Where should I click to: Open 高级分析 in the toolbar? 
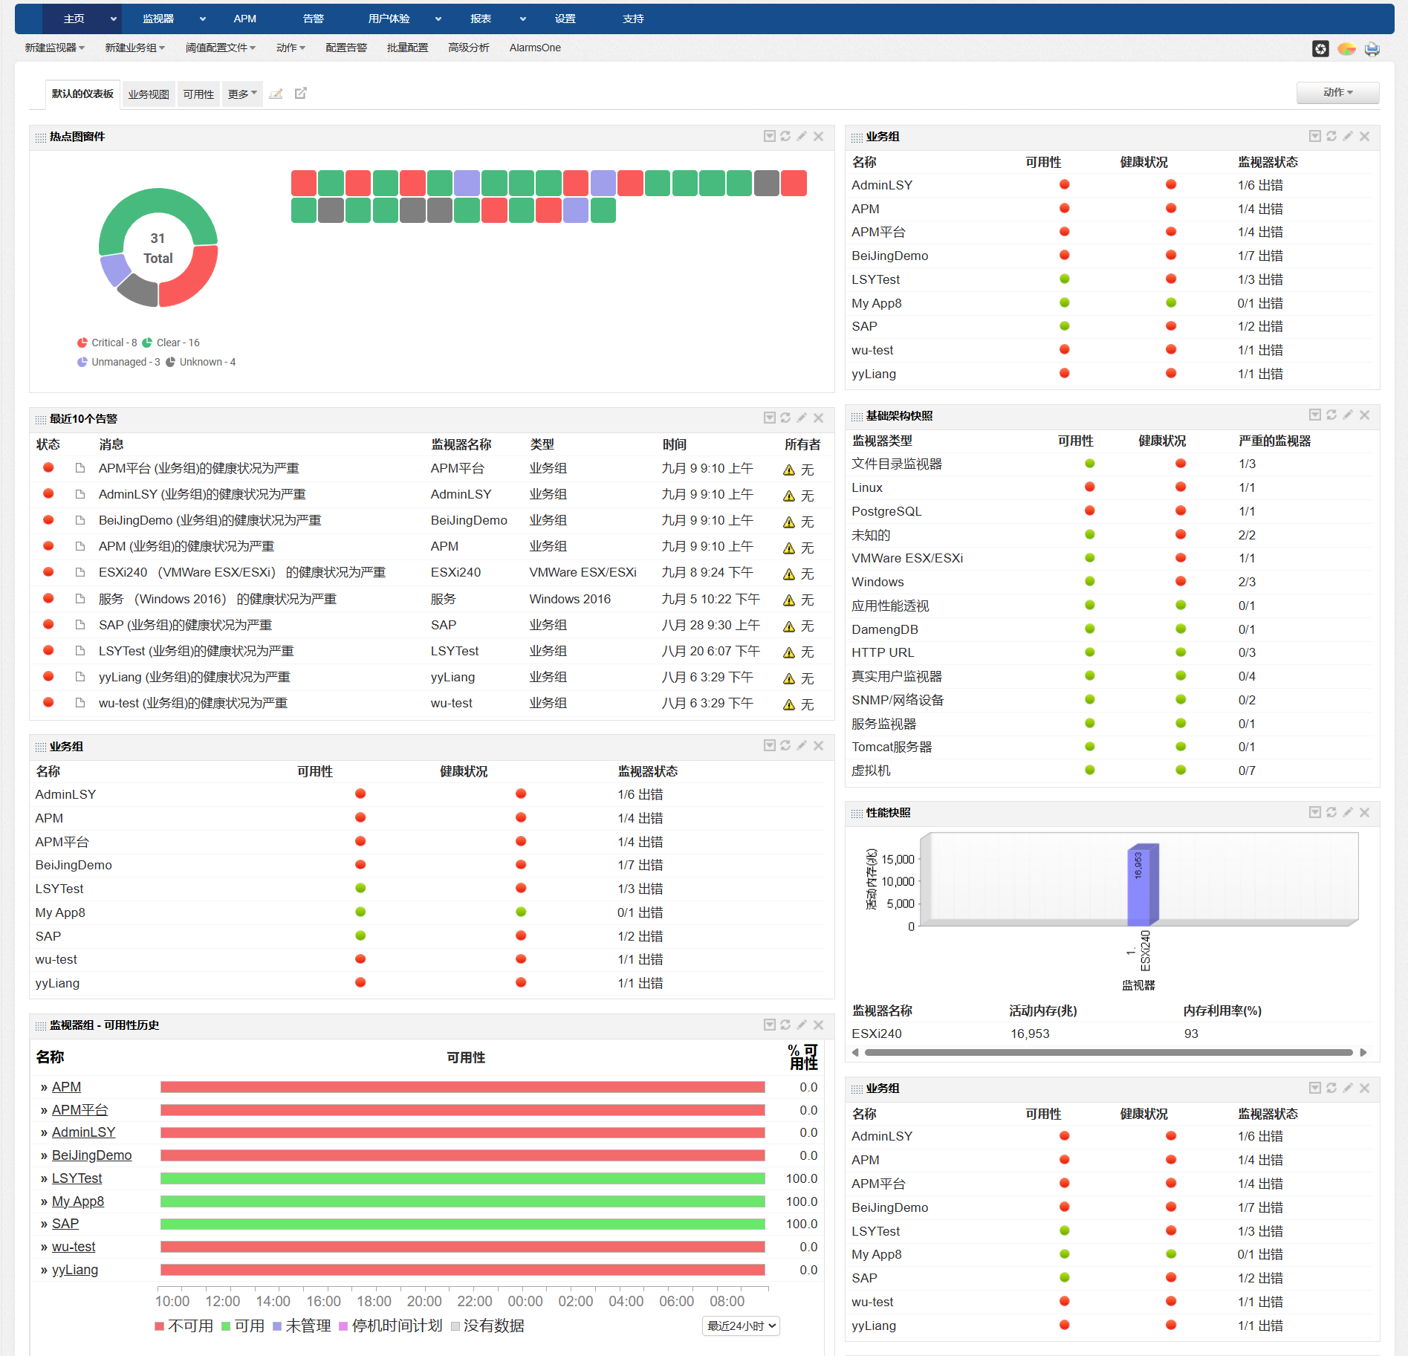click(469, 48)
